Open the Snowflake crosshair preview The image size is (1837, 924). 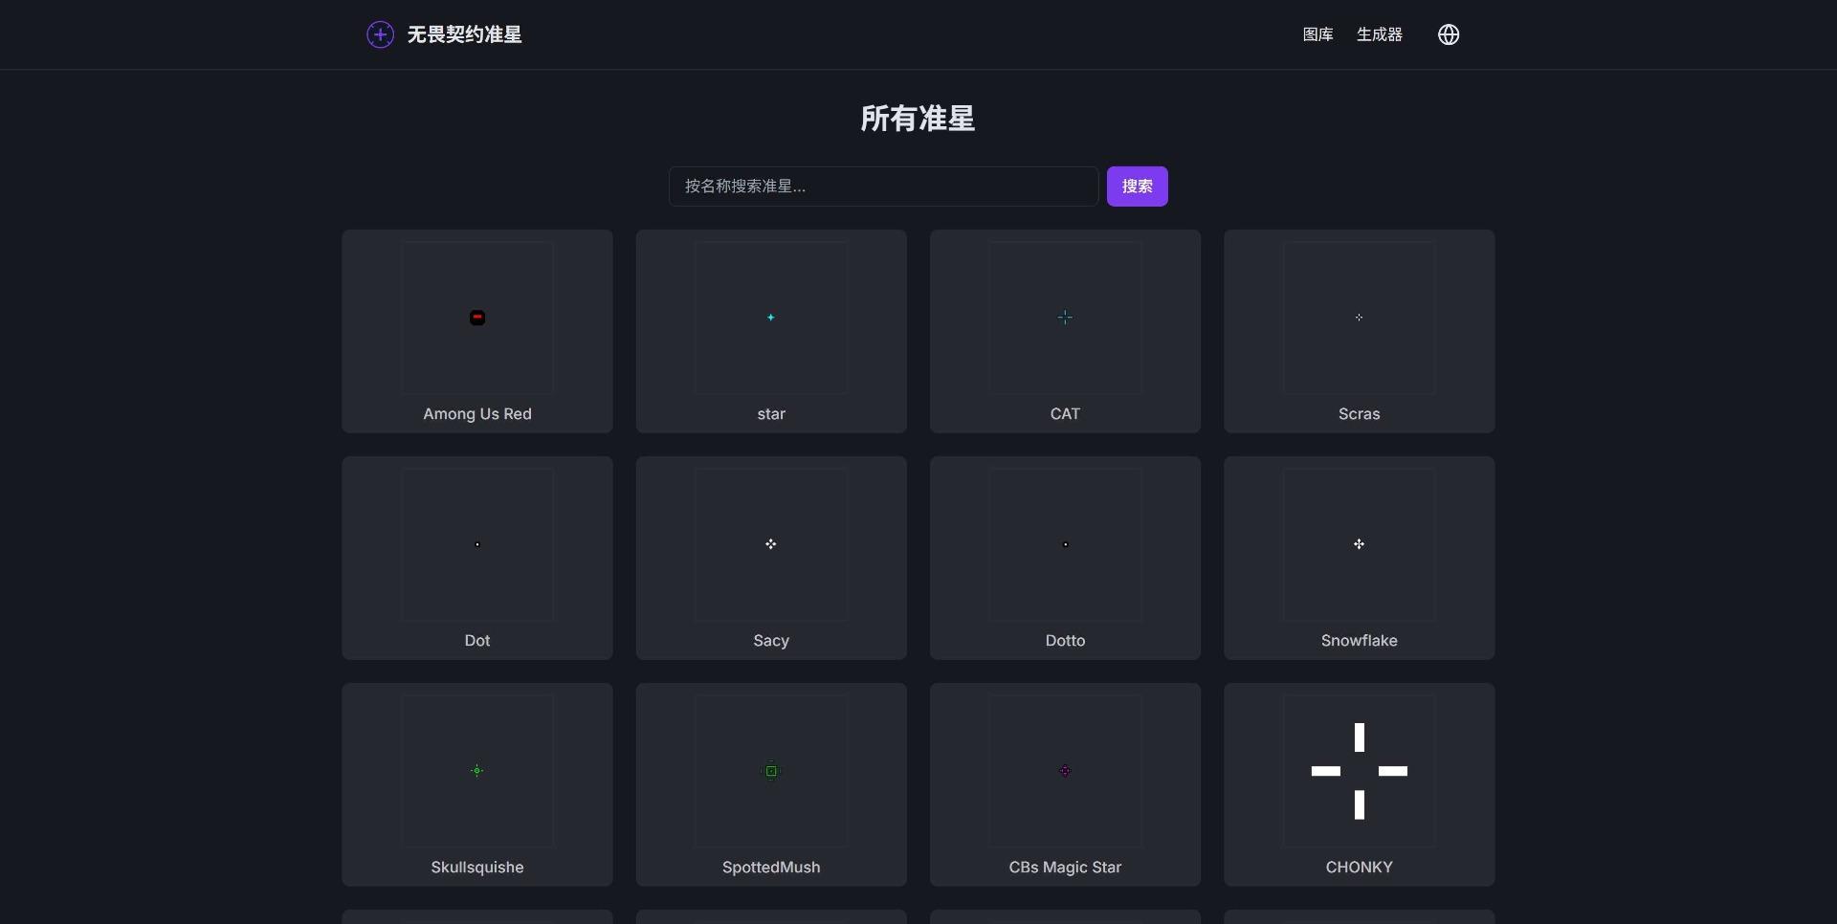click(x=1359, y=544)
